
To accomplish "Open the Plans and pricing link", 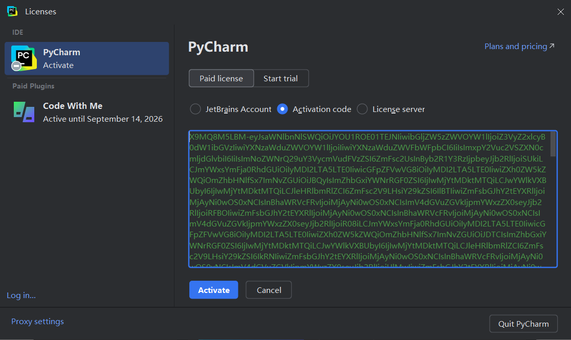I will click(519, 46).
